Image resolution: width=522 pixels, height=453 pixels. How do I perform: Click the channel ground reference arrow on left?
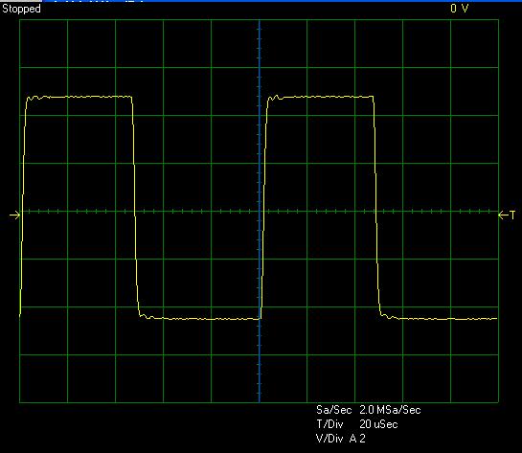click(x=14, y=215)
